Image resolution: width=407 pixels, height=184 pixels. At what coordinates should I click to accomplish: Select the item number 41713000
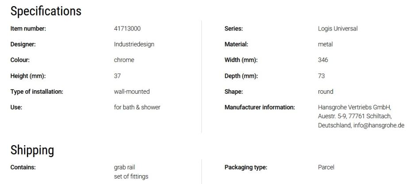127,29
